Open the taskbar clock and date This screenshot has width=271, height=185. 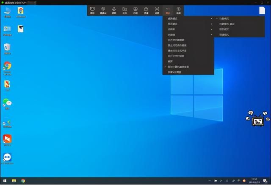254,181
